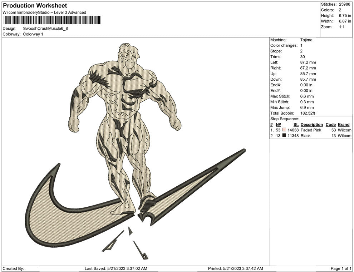Click the 'Faded Pink' description text
The width and height of the screenshot is (354, 272).
(x=311, y=130)
